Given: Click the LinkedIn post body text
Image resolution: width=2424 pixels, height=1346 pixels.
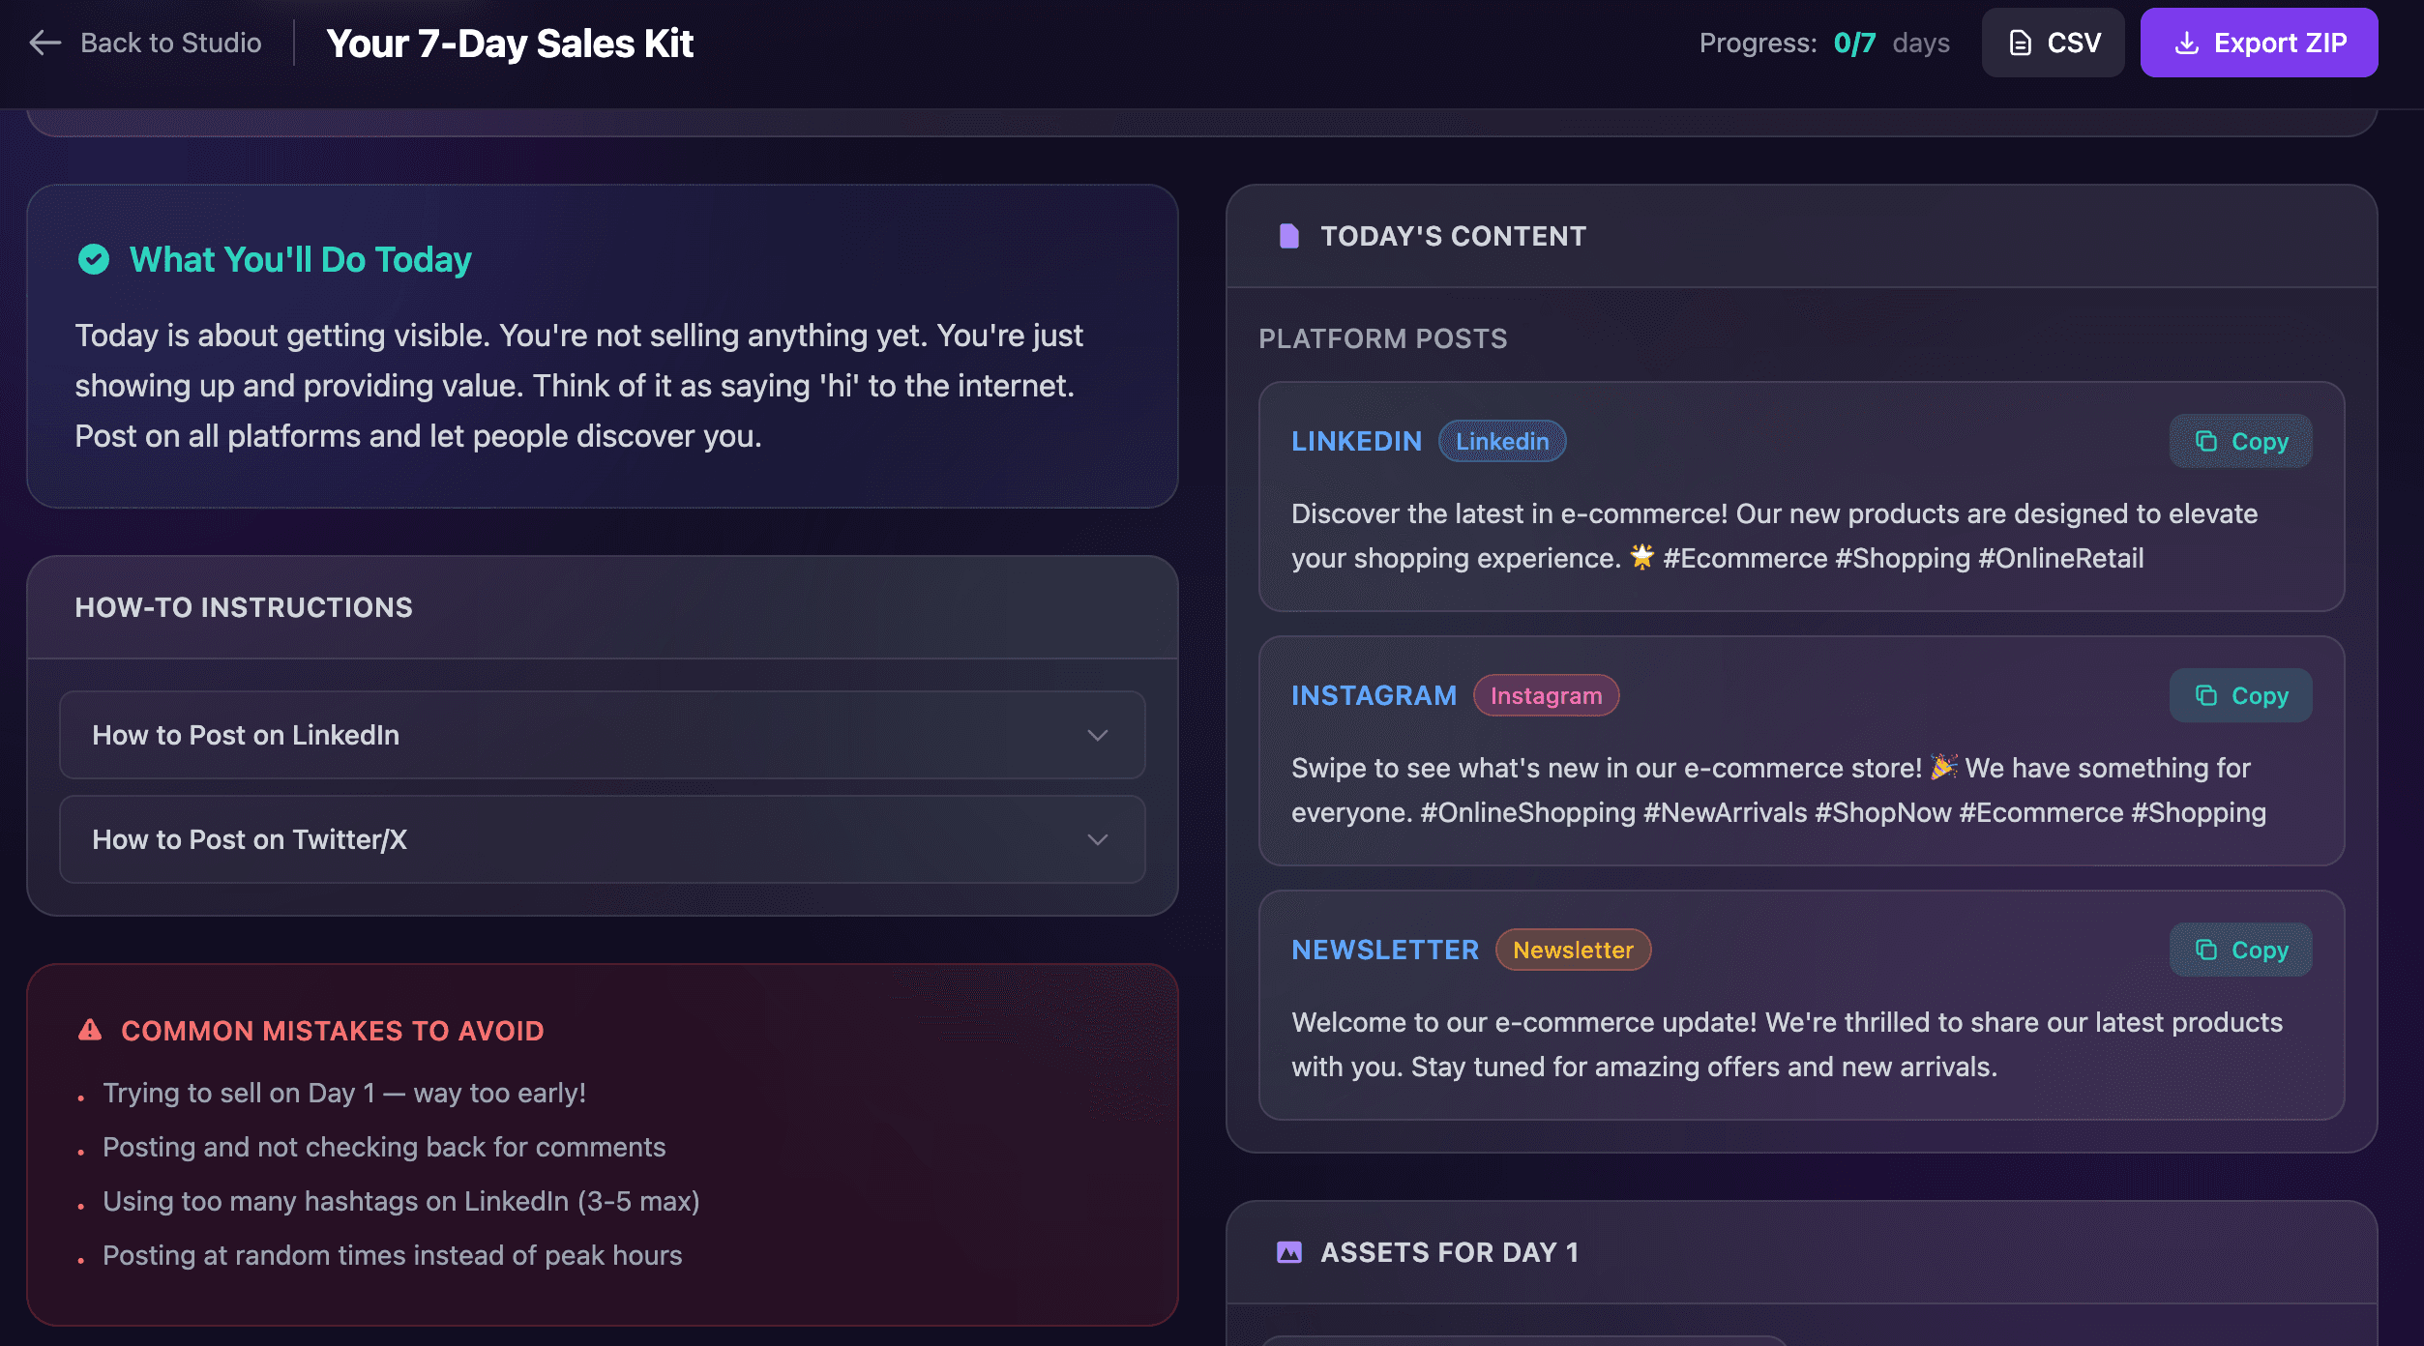Looking at the screenshot, I should [1774, 536].
